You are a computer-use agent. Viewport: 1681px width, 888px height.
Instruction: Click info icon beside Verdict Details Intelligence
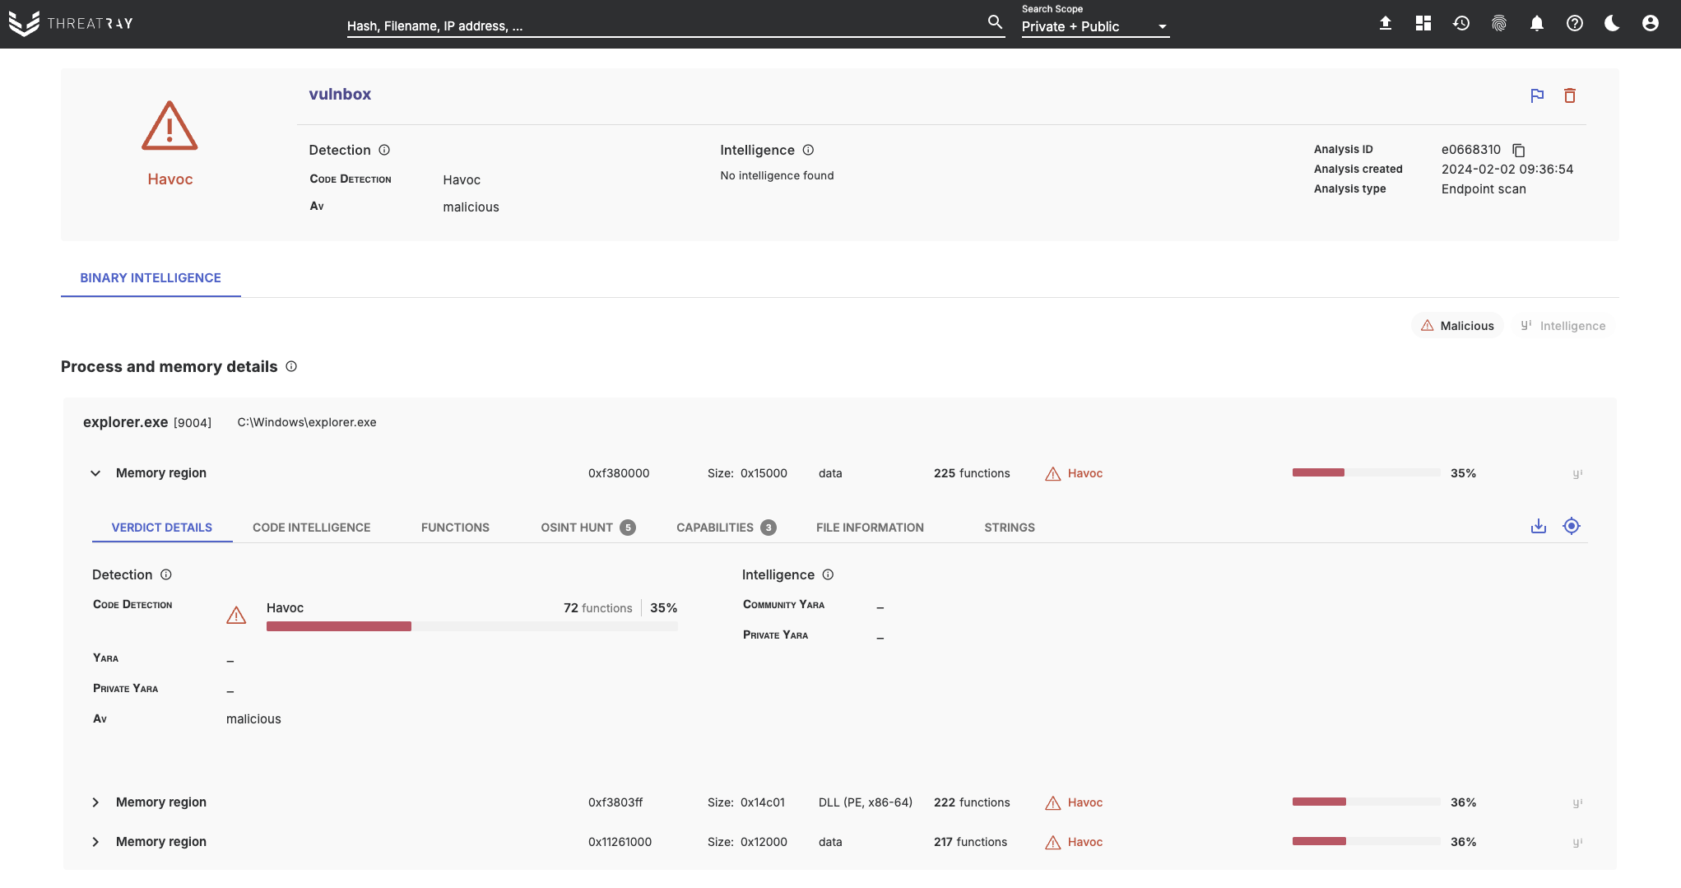pyautogui.click(x=829, y=574)
